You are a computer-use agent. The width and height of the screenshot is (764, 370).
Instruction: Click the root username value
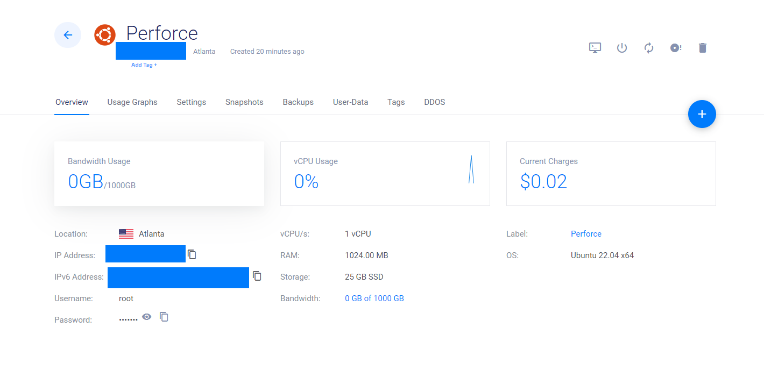(126, 298)
